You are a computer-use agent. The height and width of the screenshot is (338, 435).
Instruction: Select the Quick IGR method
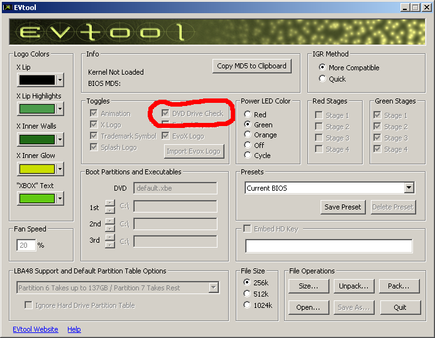click(323, 79)
